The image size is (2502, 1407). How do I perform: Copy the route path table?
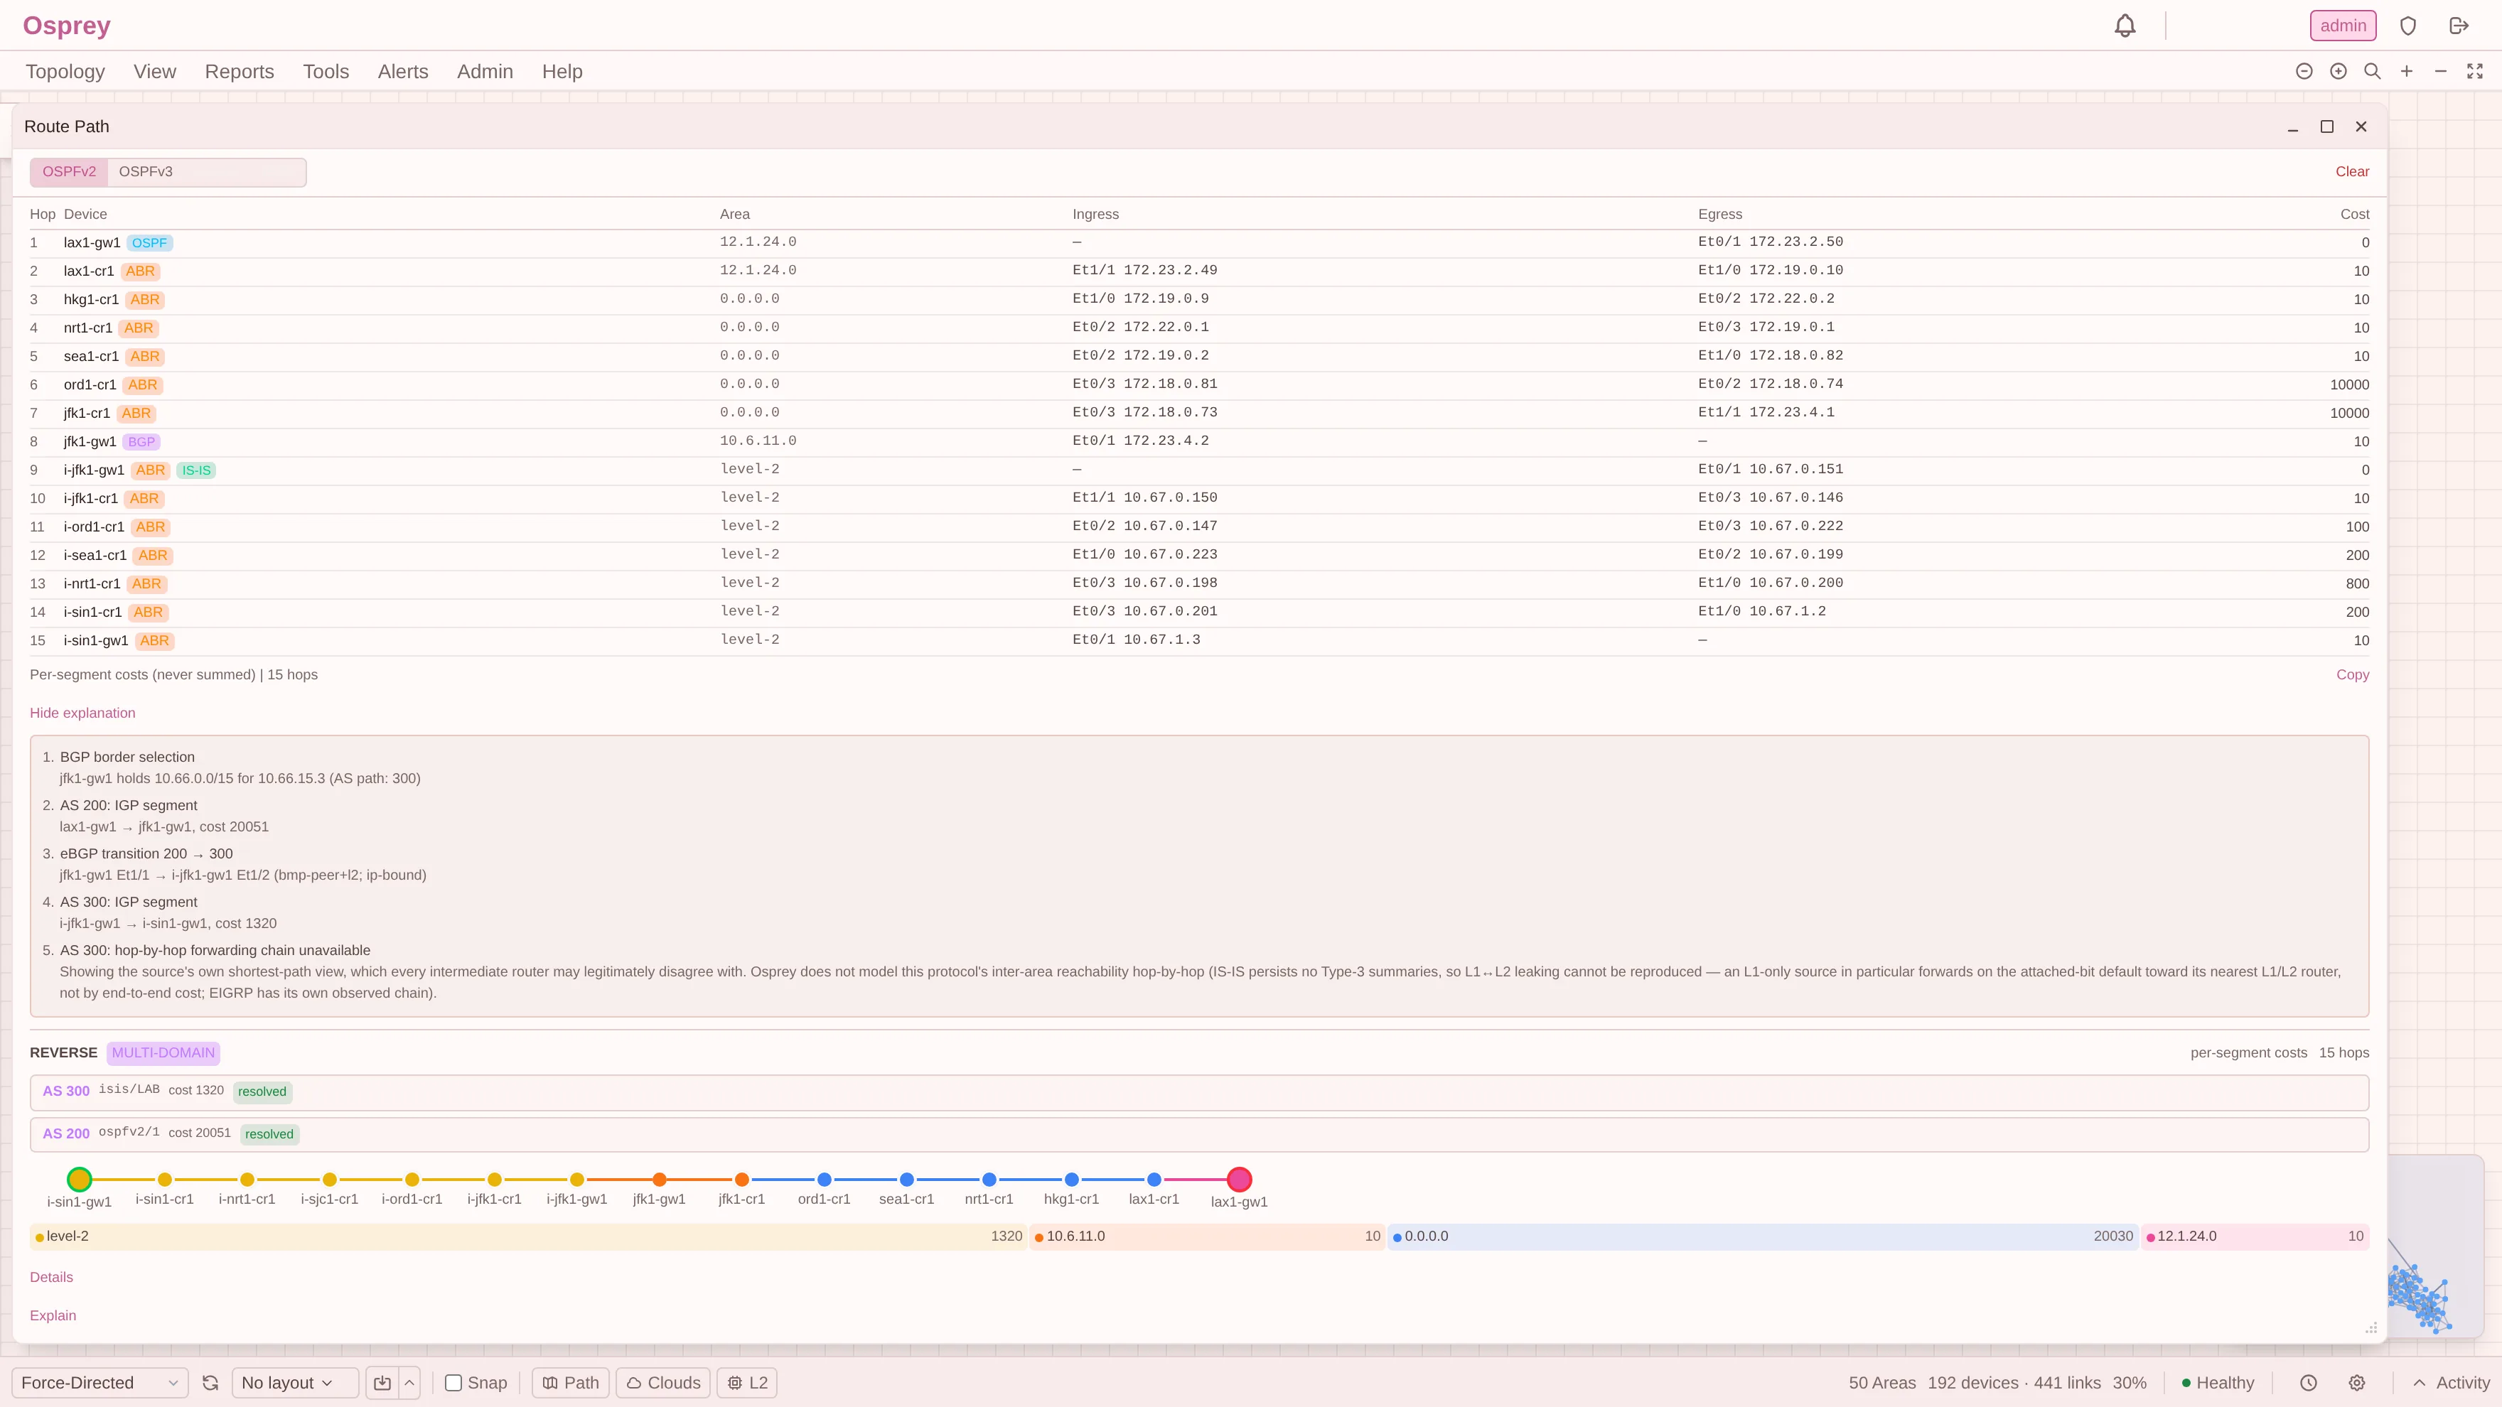point(2353,675)
